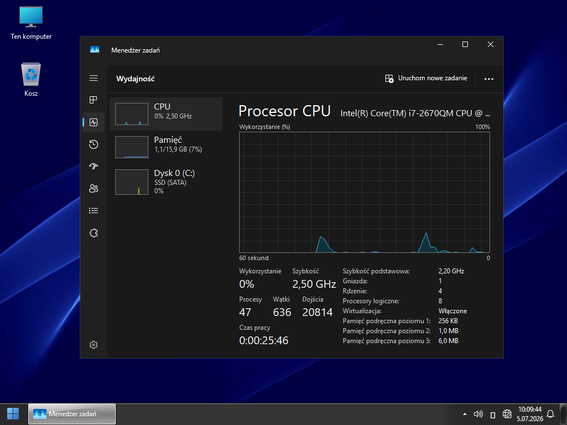567x425 pixels.
Task: Click the Wydajność page heading
Action: pyautogui.click(x=135, y=79)
